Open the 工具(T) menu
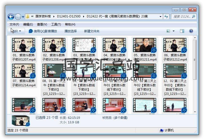This screenshot has width=204, height=140. pos(56,24)
